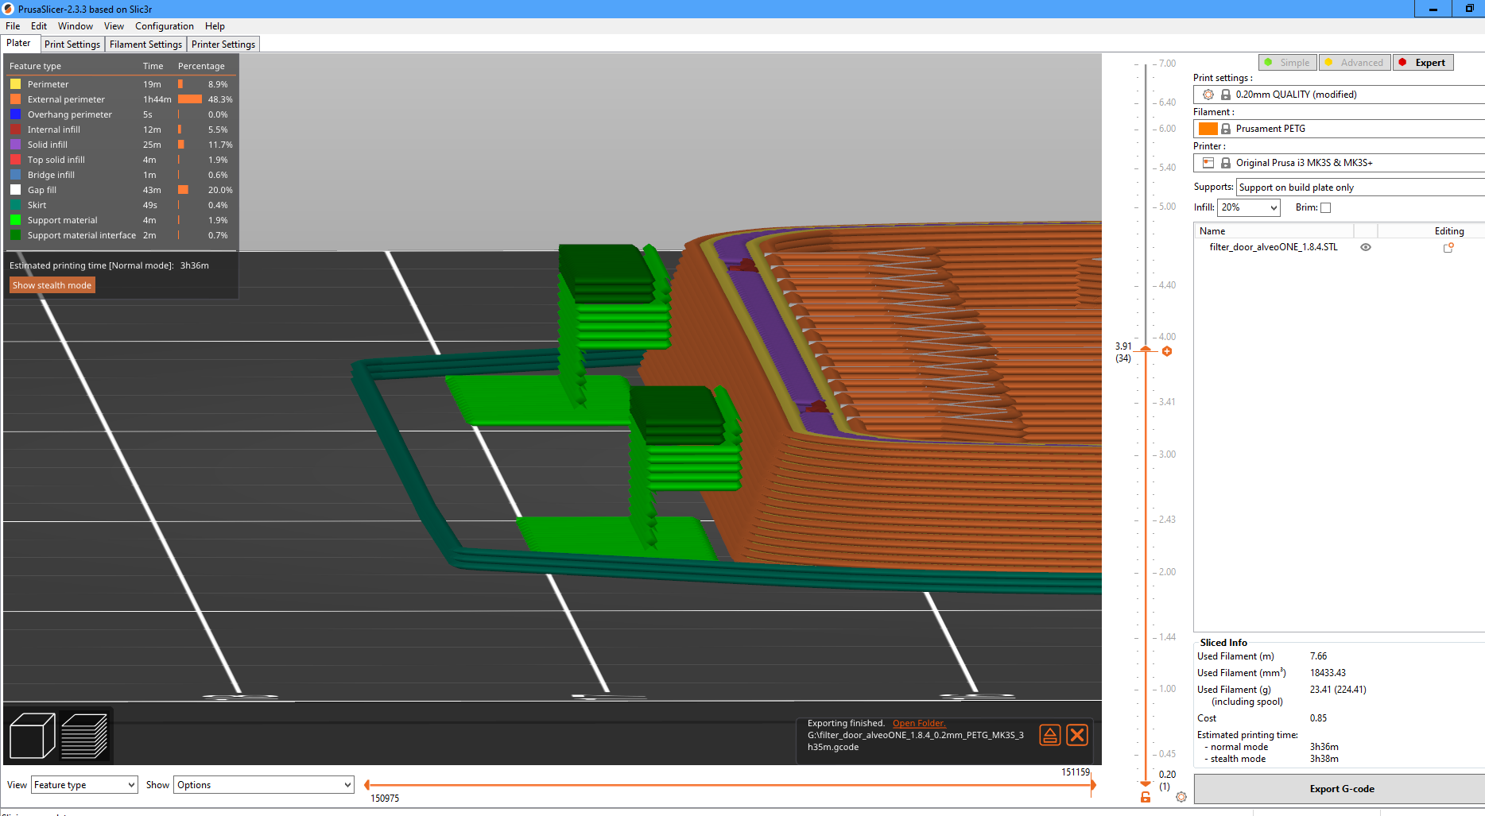Click the unlock icon below the layer slider

coord(1146,797)
